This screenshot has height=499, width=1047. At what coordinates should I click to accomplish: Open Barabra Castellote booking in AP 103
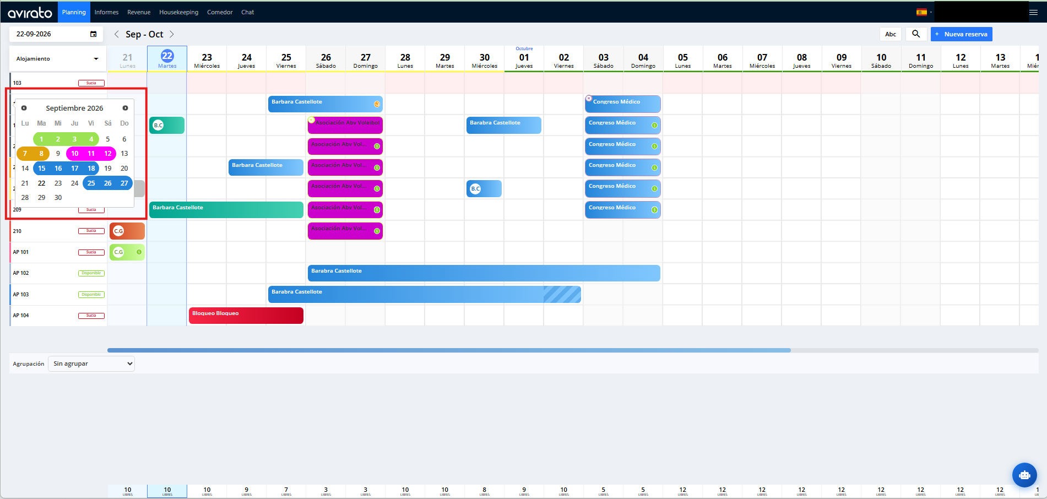coord(424,294)
